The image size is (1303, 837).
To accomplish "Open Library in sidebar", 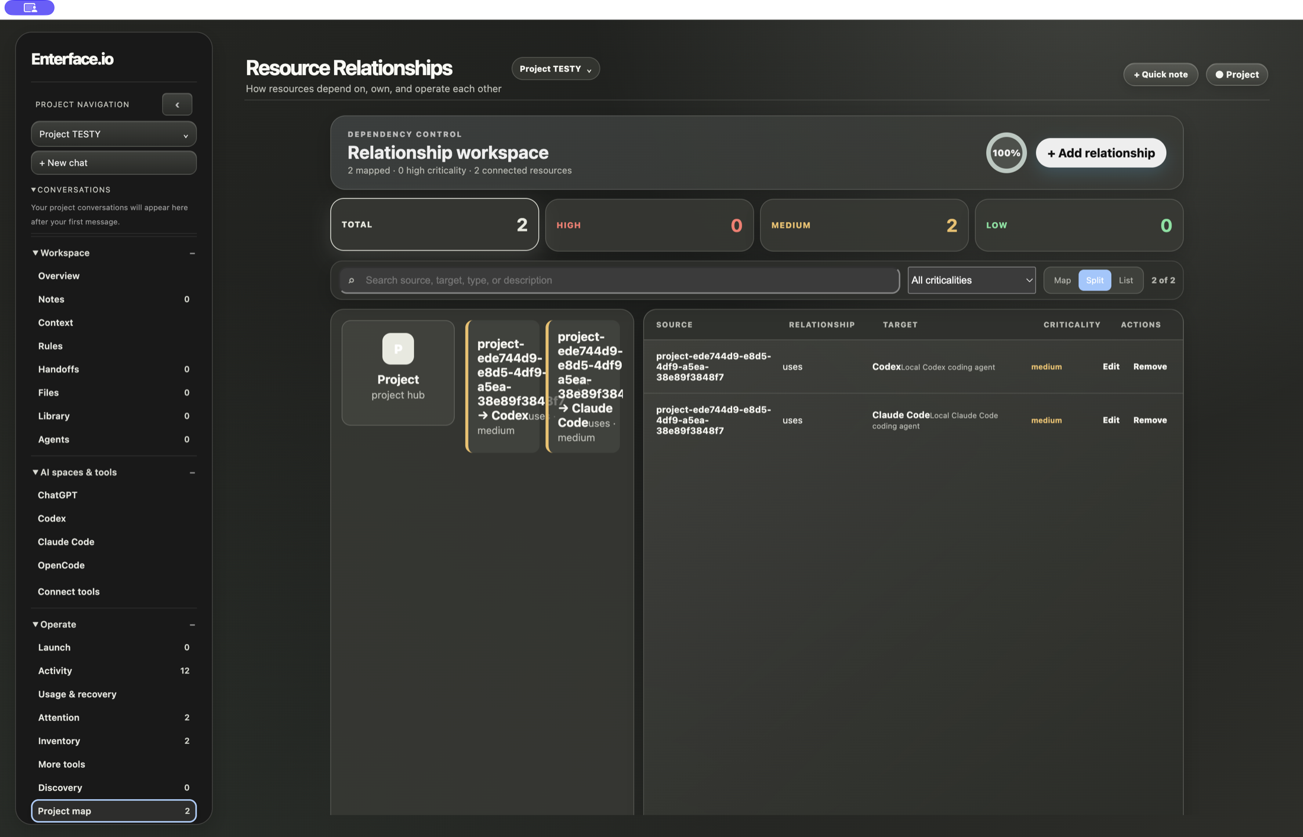I will (x=114, y=416).
